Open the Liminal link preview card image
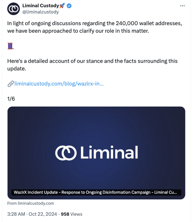This screenshot has height=222, width=194. (x=96, y=153)
